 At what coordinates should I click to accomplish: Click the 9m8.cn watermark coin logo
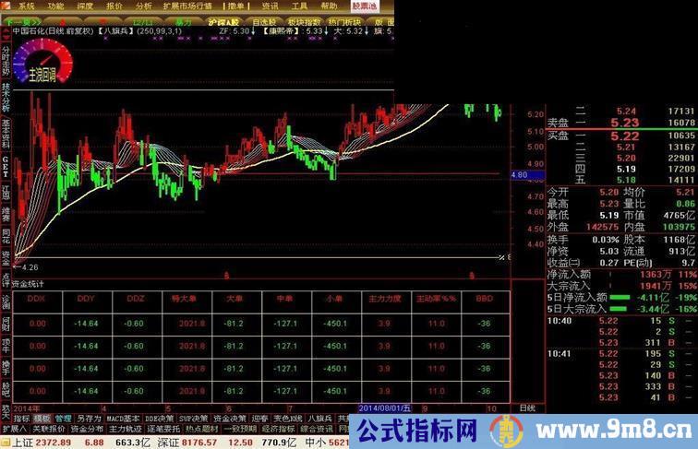(507, 430)
